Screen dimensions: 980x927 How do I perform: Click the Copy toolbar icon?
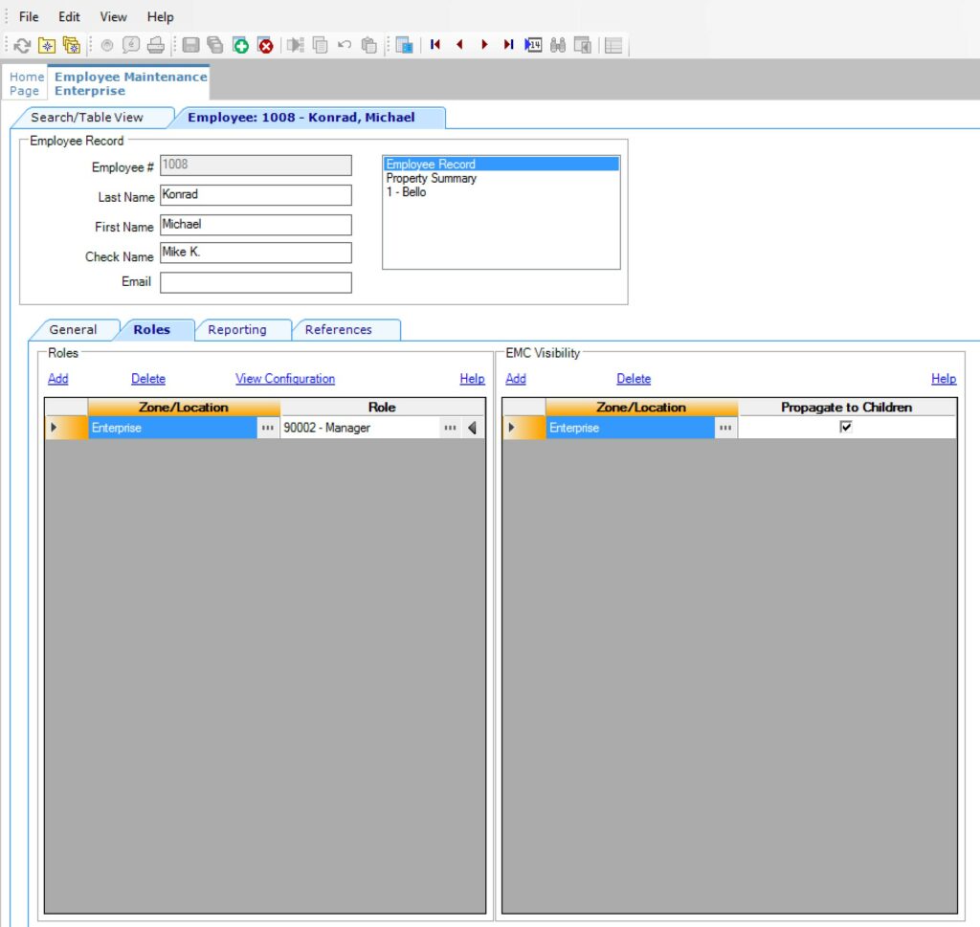click(x=320, y=45)
